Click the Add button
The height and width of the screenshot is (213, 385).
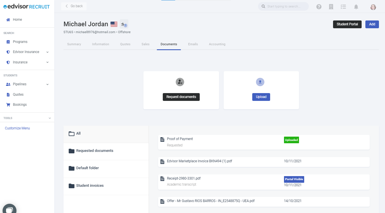(x=372, y=24)
